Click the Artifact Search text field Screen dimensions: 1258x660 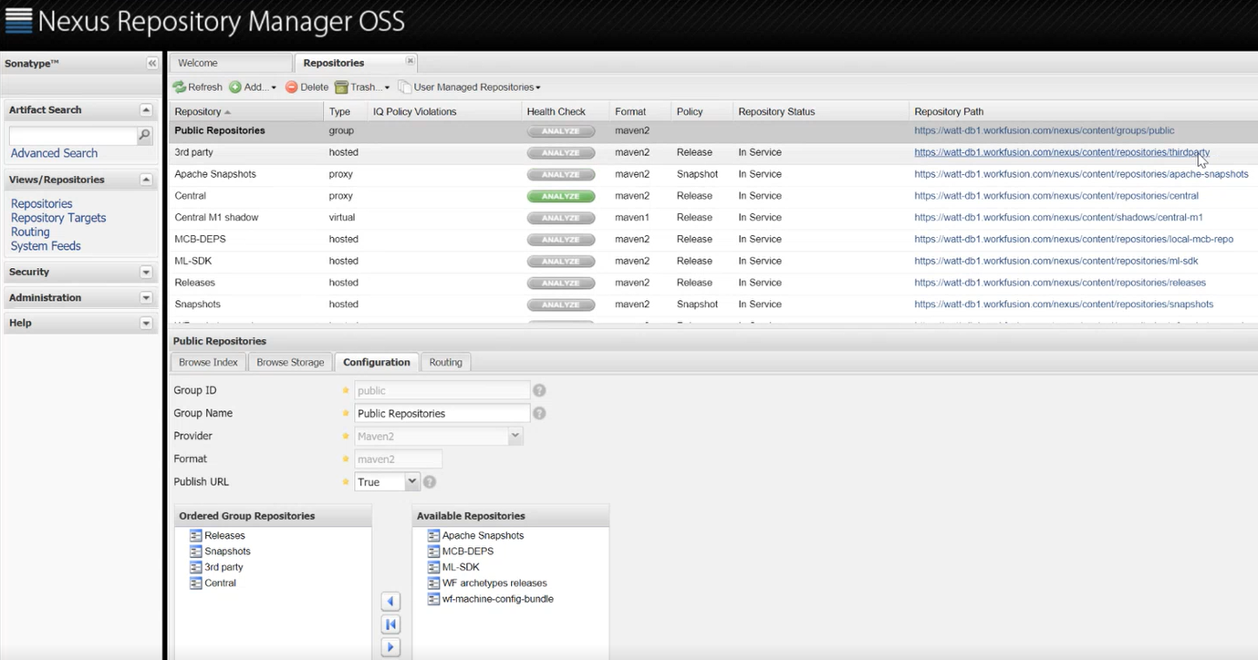(73, 136)
